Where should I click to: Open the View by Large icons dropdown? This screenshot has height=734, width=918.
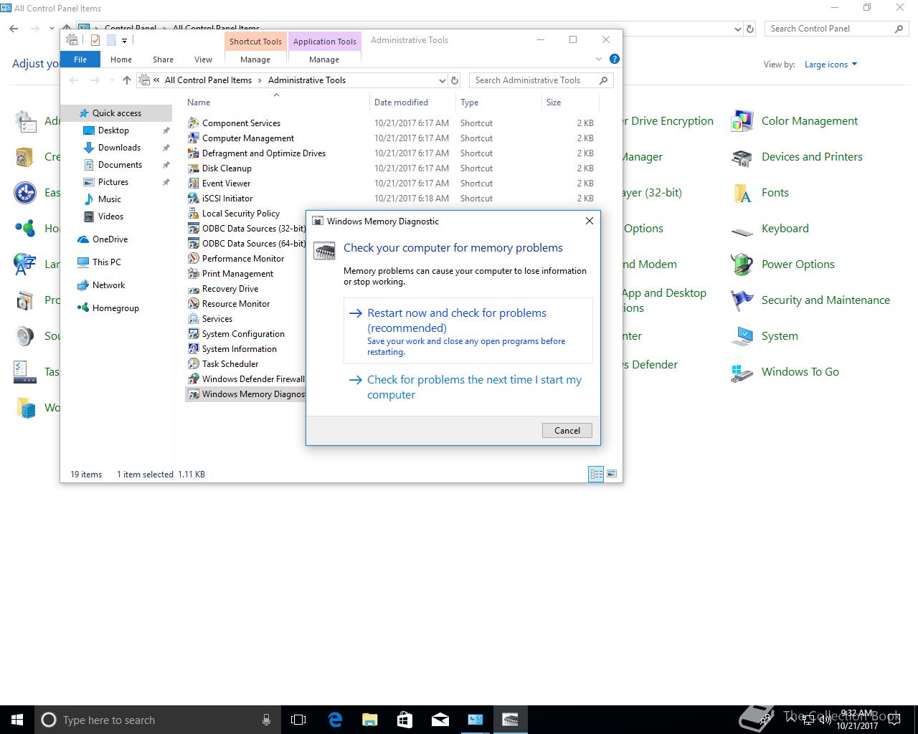831,65
